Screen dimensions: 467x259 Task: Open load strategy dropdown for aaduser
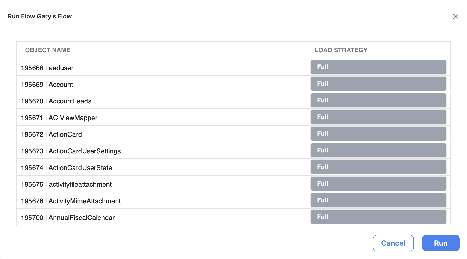coord(378,67)
